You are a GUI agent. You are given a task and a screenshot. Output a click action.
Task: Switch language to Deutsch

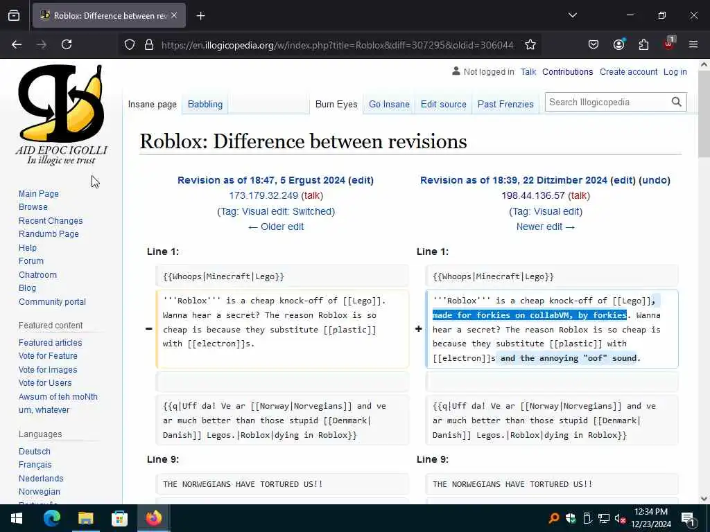pyautogui.click(x=35, y=452)
